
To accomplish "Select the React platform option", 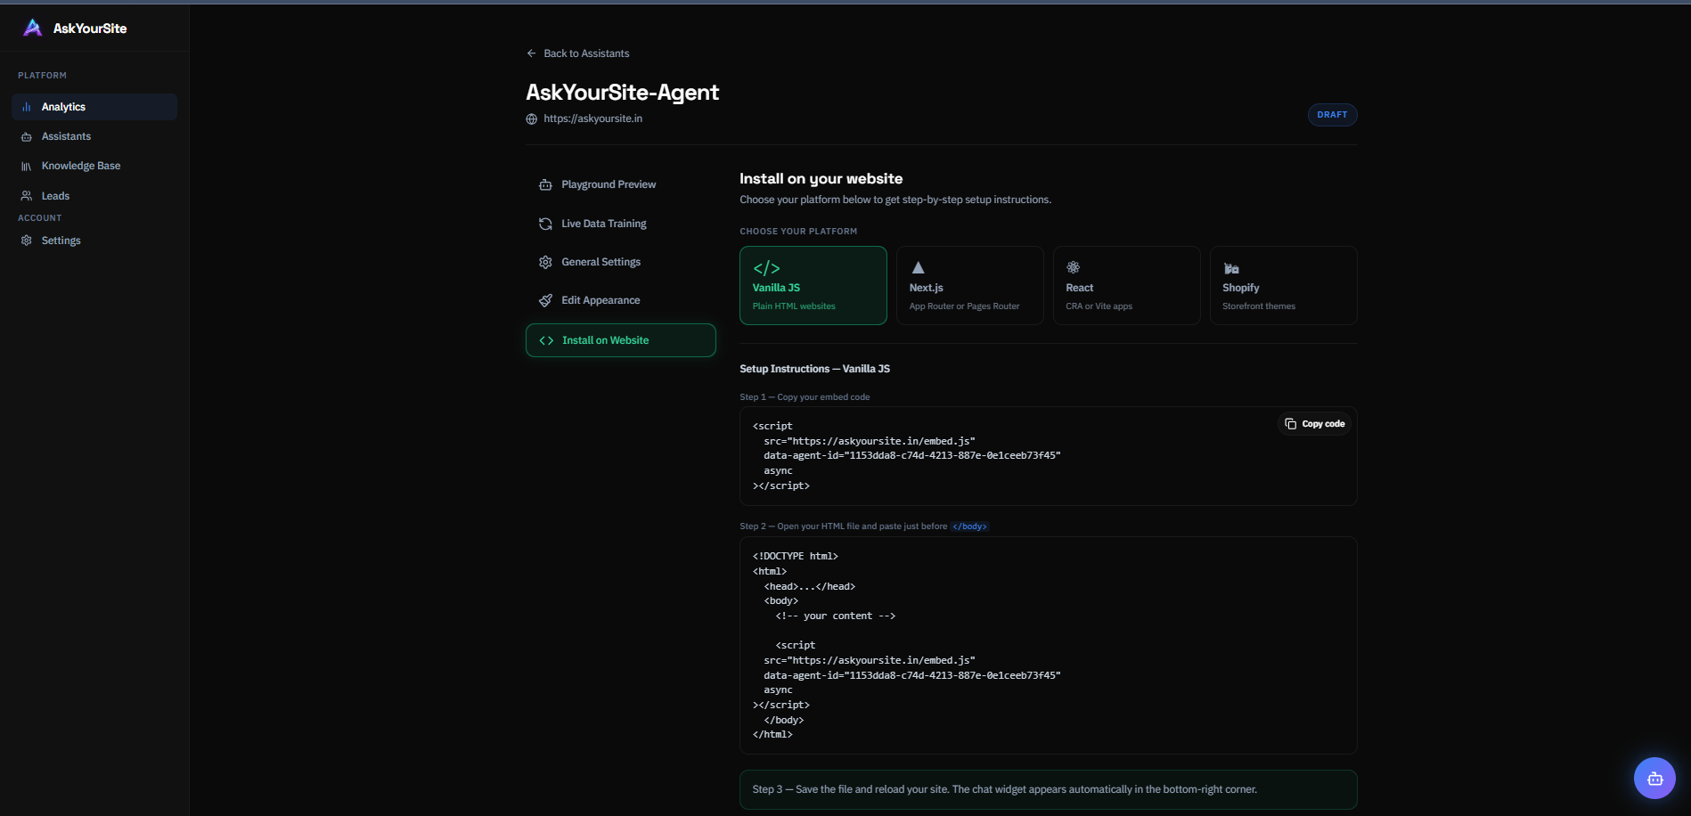I will coord(1126,285).
